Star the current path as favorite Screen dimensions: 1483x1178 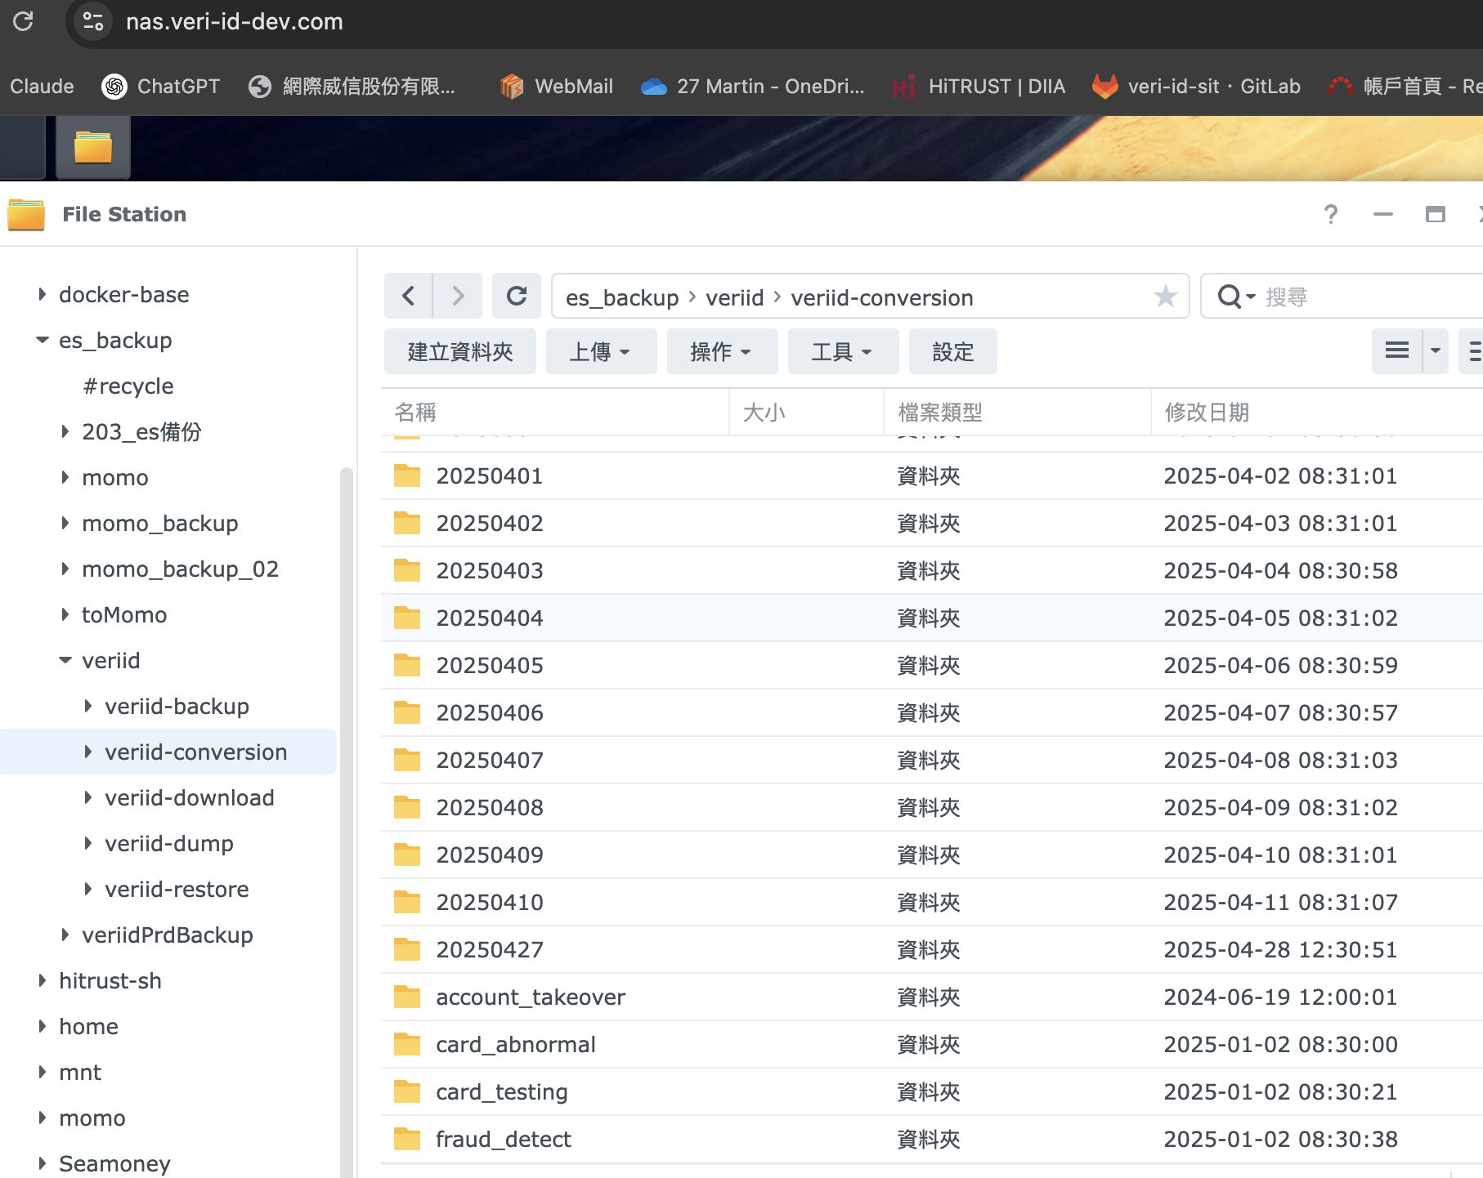(x=1165, y=296)
